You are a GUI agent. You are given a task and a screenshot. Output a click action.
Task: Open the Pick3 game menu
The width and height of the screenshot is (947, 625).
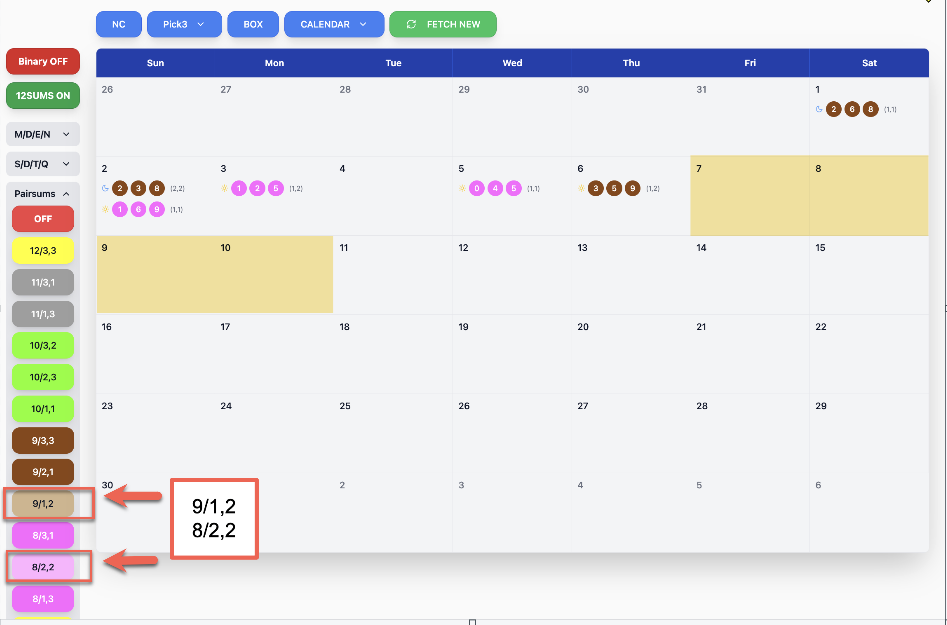click(x=184, y=24)
